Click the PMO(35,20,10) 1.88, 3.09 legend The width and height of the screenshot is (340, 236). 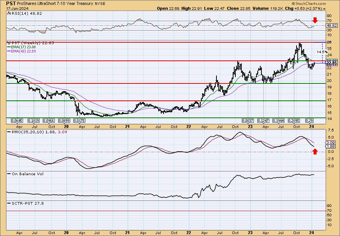pyautogui.click(x=37, y=132)
